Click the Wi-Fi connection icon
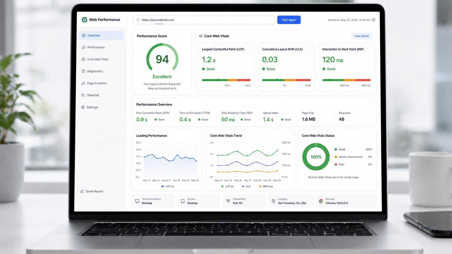This screenshot has width=452, height=254. (x=228, y=201)
